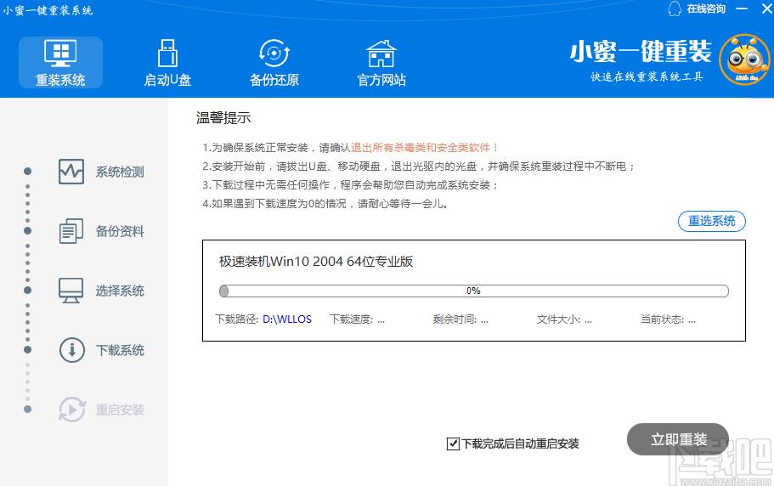The height and width of the screenshot is (486, 774).
Task: Click the 在线咨询 headset icon
Action: 675,8
